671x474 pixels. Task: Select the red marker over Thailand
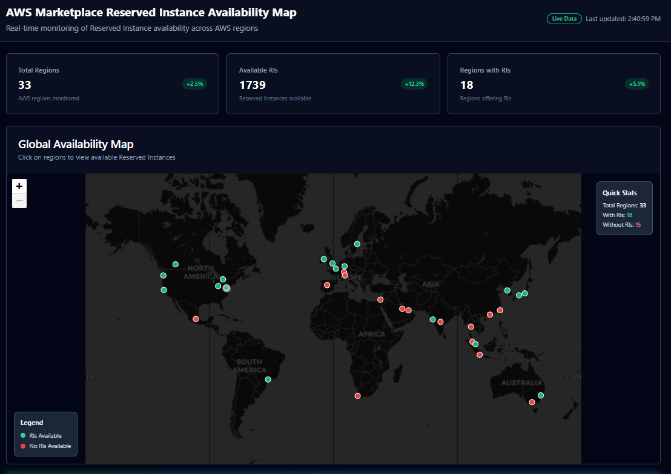pyautogui.click(x=471, y=326)
